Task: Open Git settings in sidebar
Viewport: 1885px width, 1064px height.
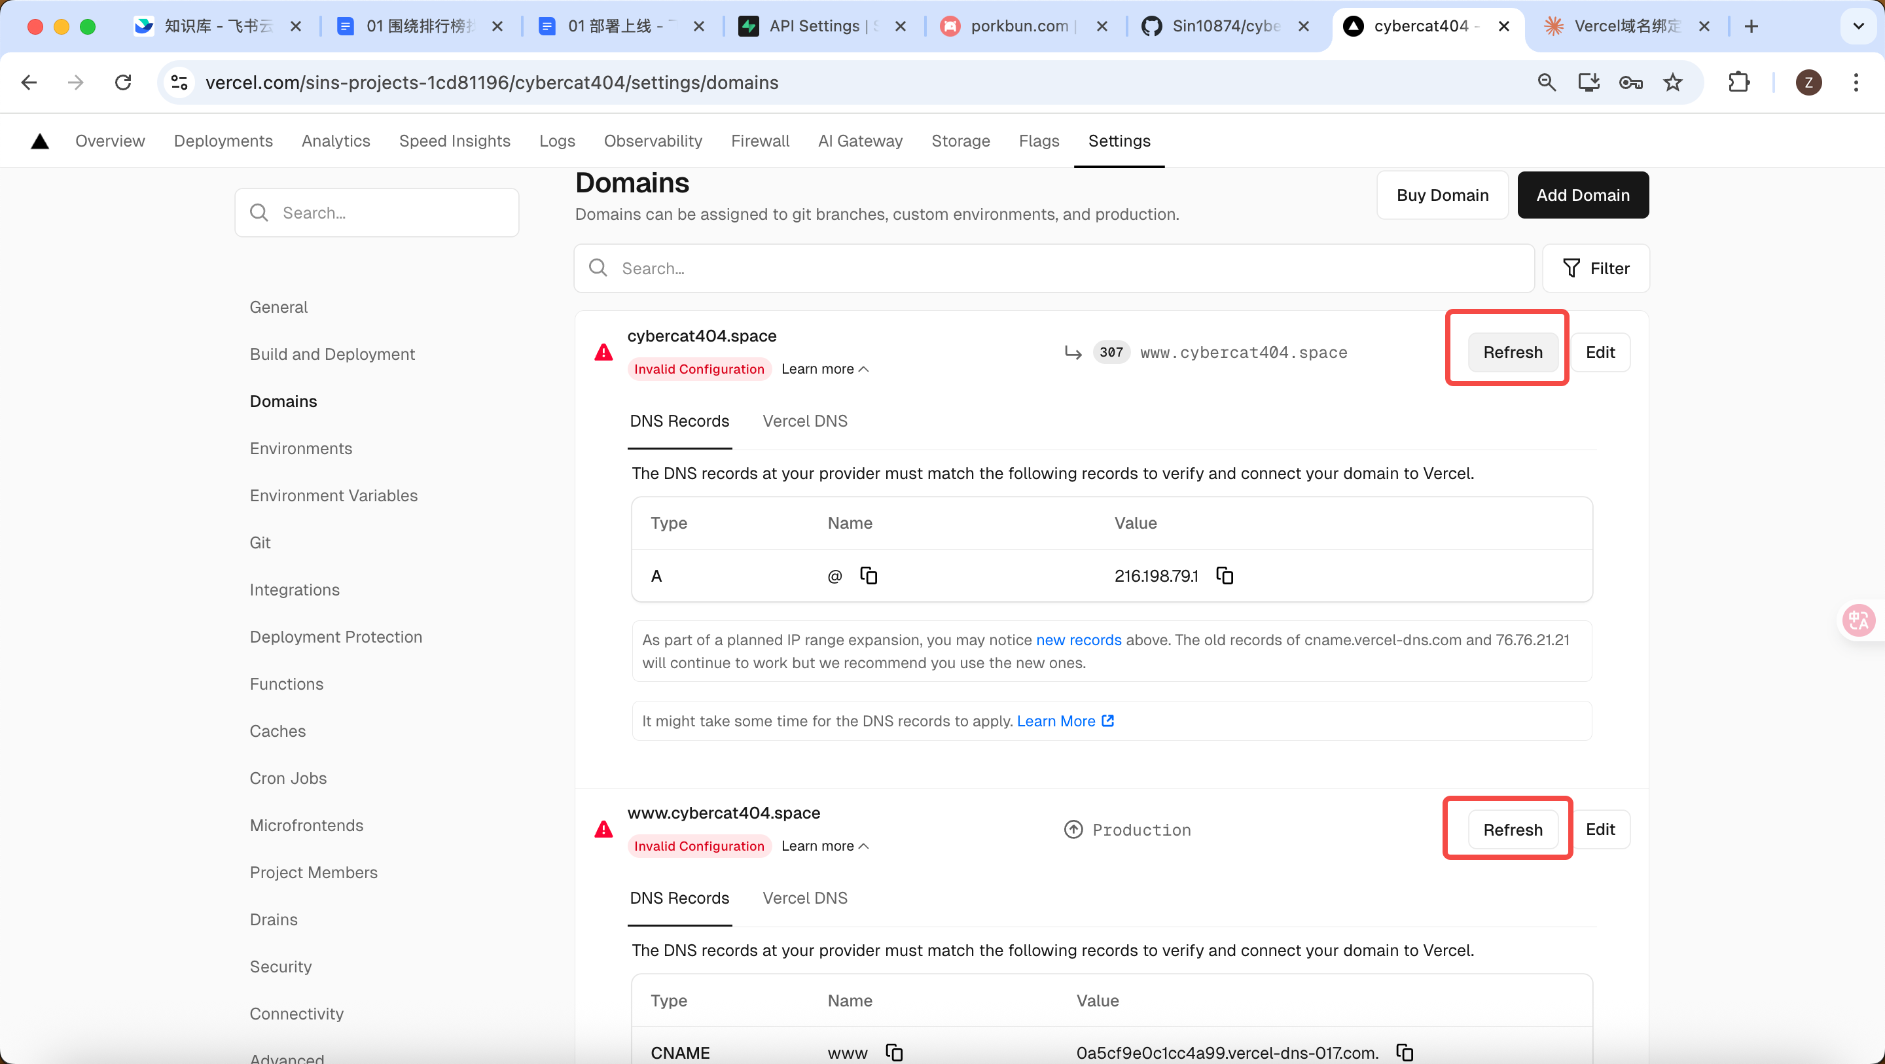Action: pyautogui.click(x=260, y=543)
